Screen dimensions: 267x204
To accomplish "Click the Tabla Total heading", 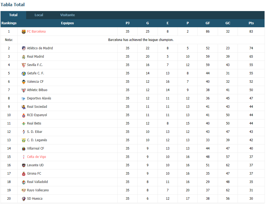I will 13,5.
